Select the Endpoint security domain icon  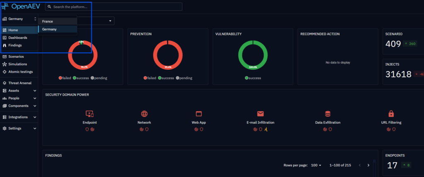coord(89,114)
